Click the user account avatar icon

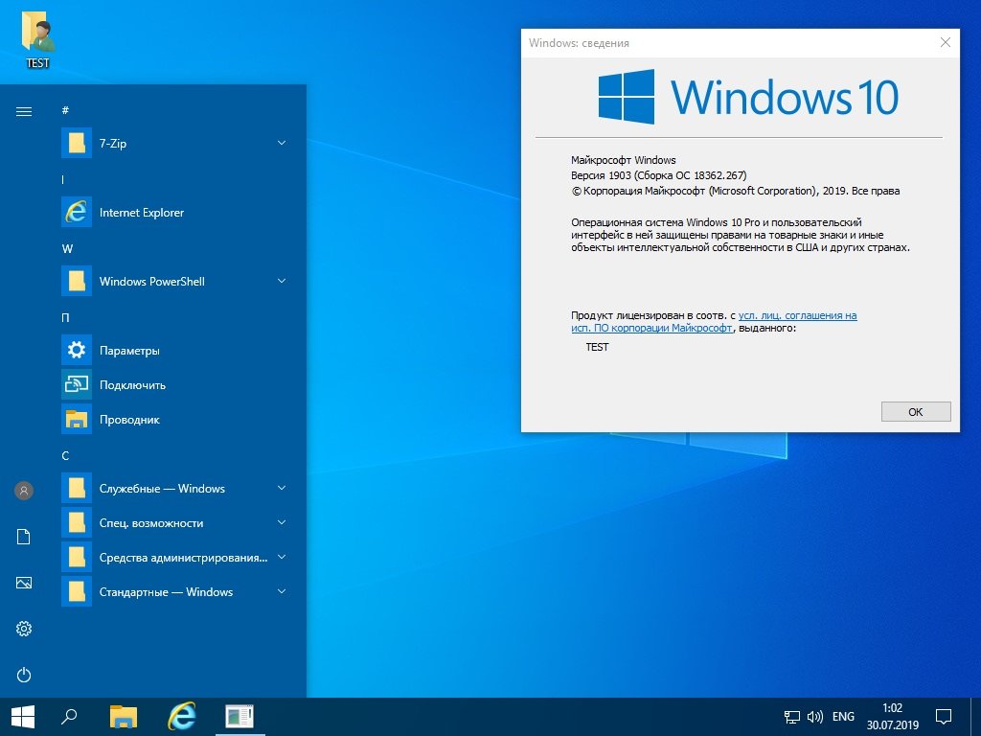24,491
